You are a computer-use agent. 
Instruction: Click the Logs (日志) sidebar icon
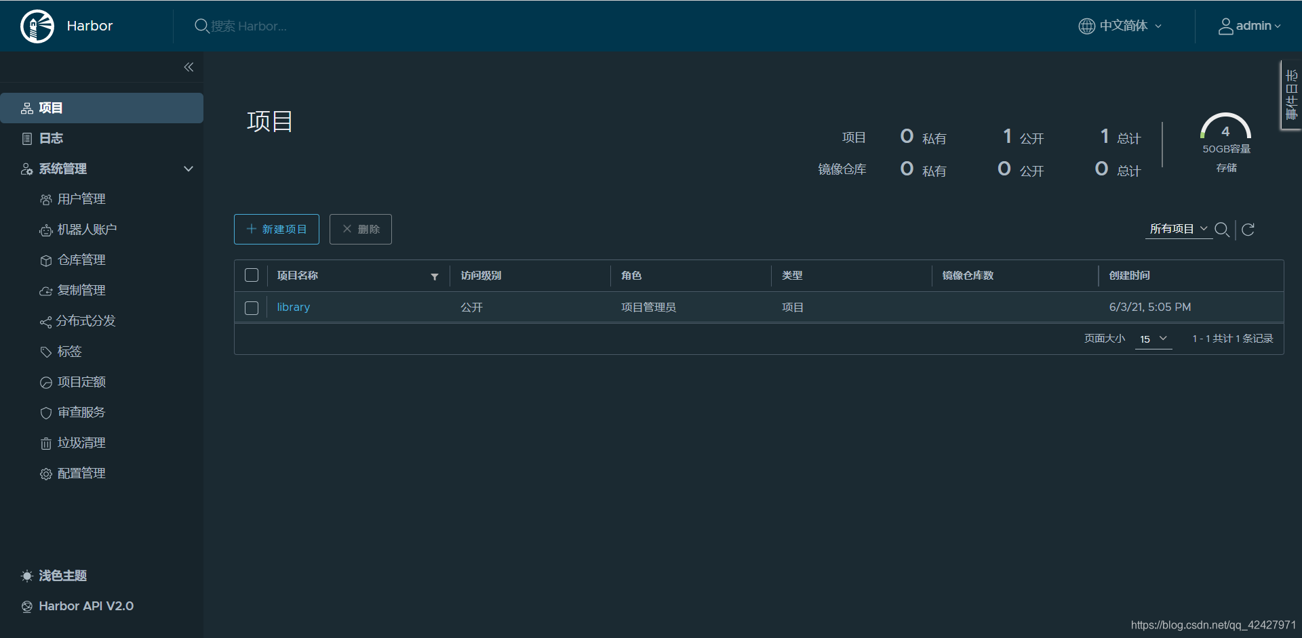[27, 139]
